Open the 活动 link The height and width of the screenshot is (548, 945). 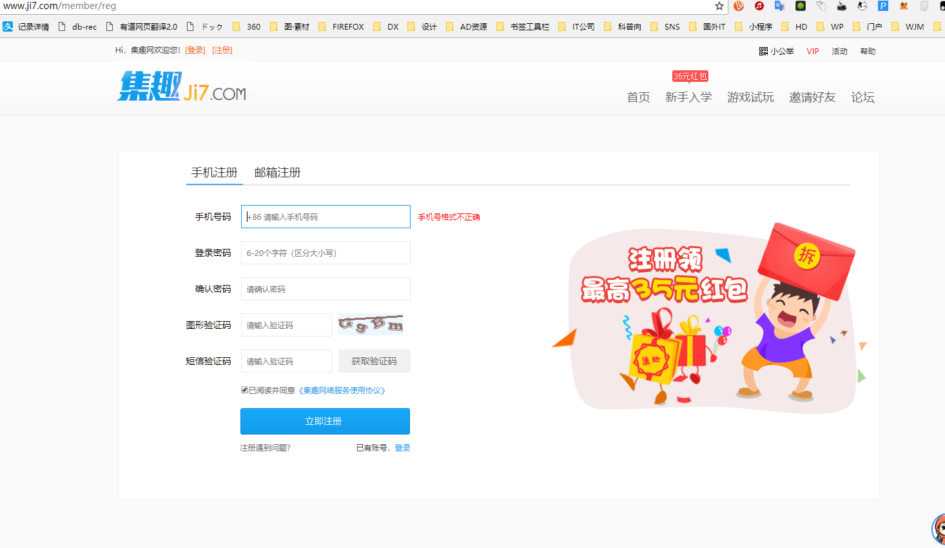(x=839, y=52)
